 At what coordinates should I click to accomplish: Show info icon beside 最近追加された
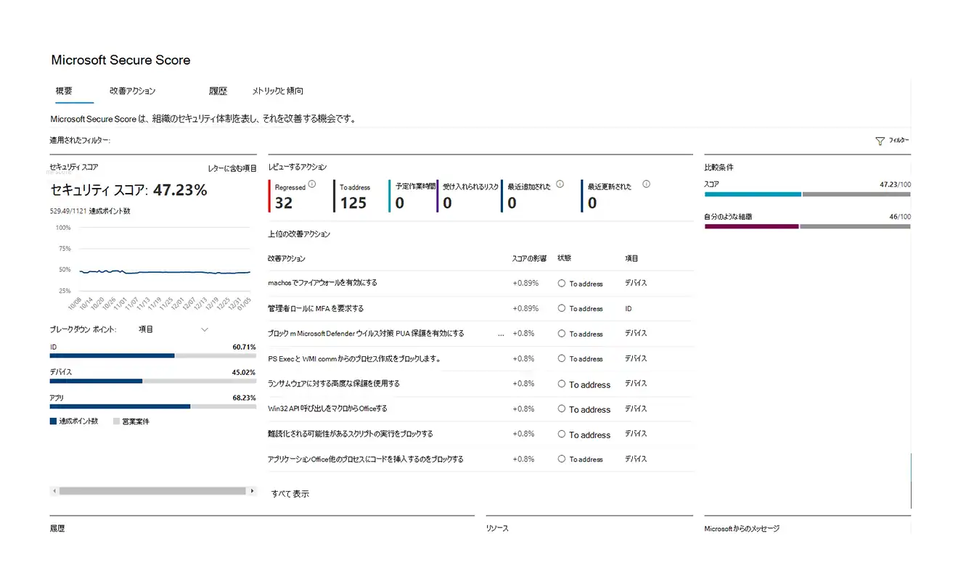tap(559, 184)
